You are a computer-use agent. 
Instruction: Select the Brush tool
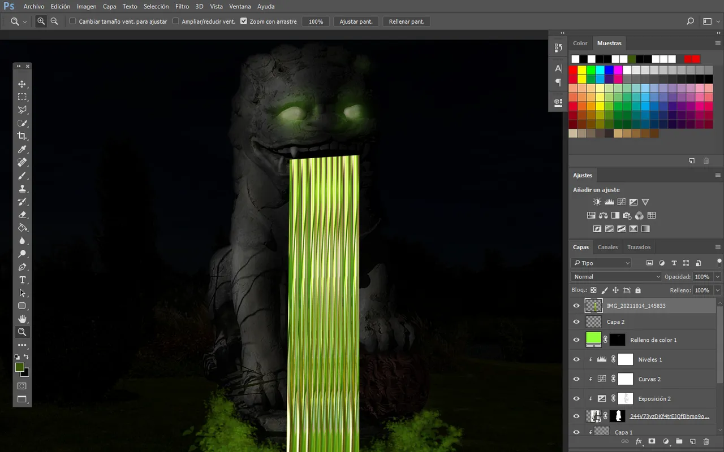coord(22,176)
